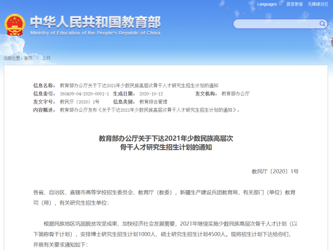333x250 pixels.
Task: Click the generation date 2020-10-13
Action: tap(151, 94)
